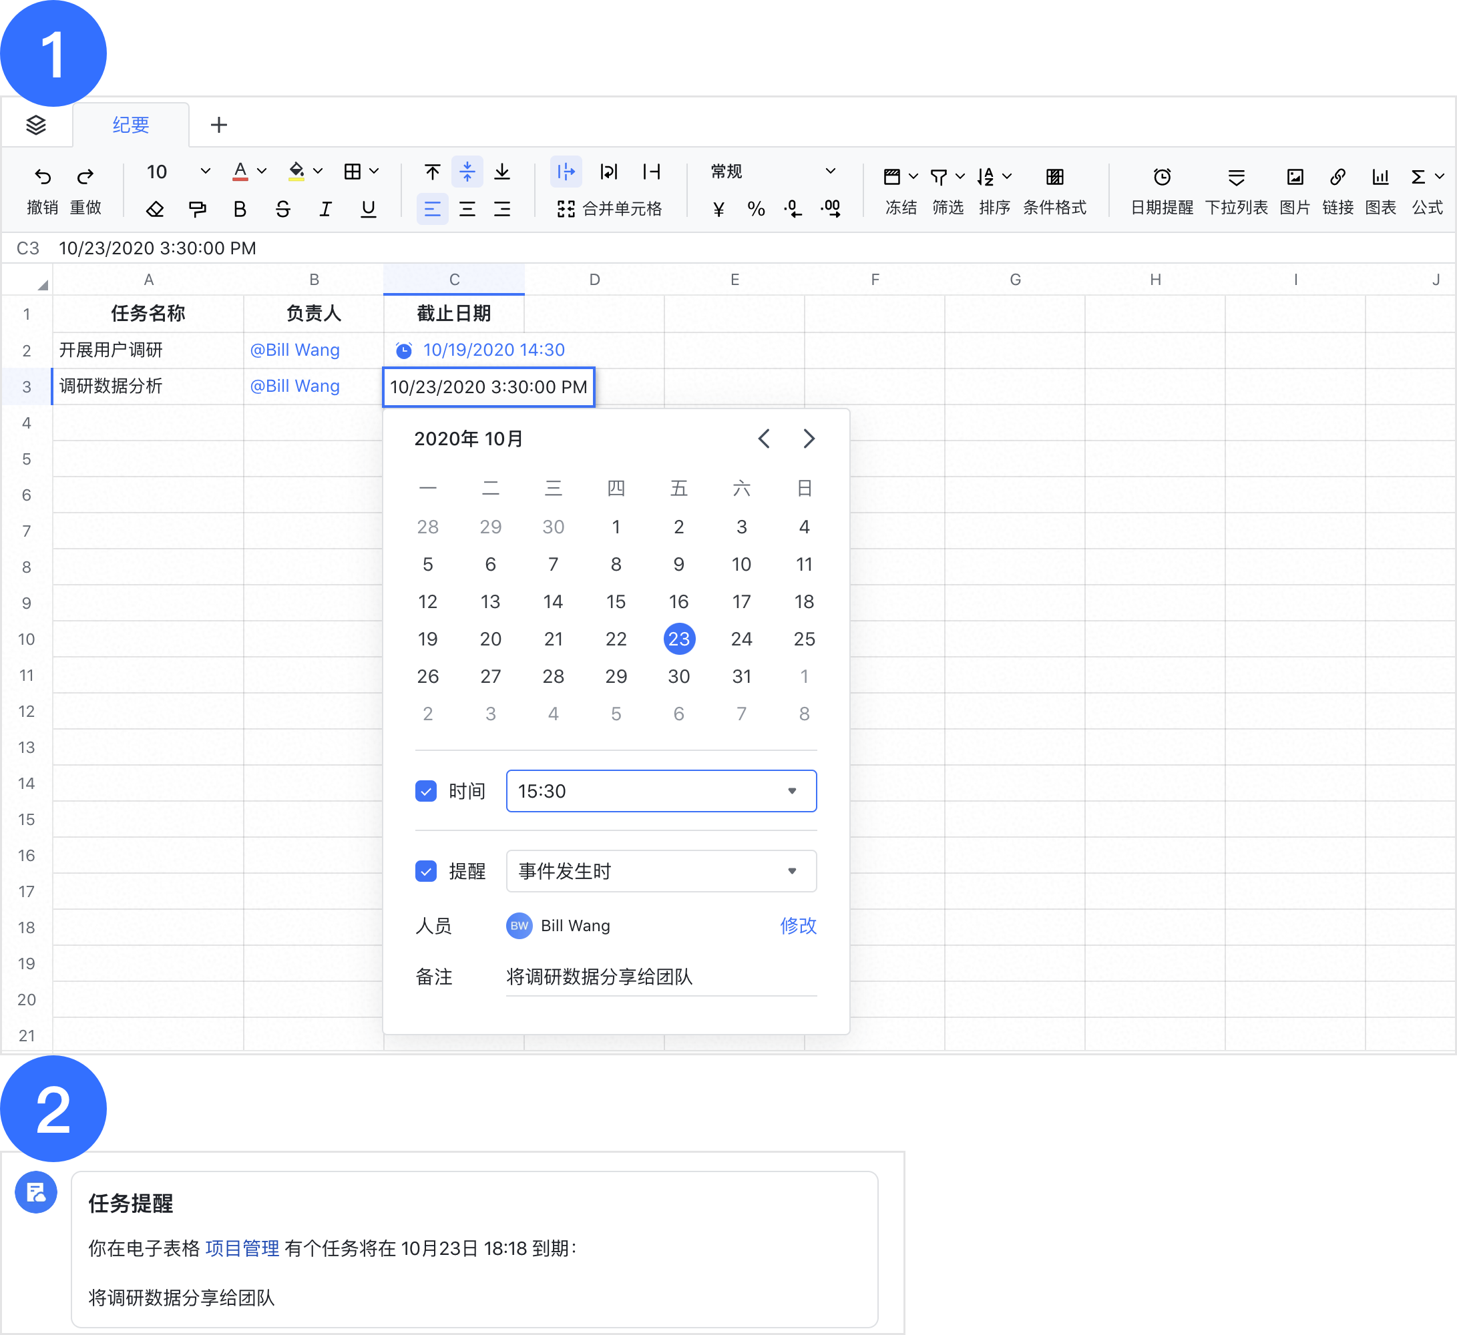Screen dimensions: 1457x1335
Task: Toggle the 提醒 reminder checkbox
Action: click(427, 872)
